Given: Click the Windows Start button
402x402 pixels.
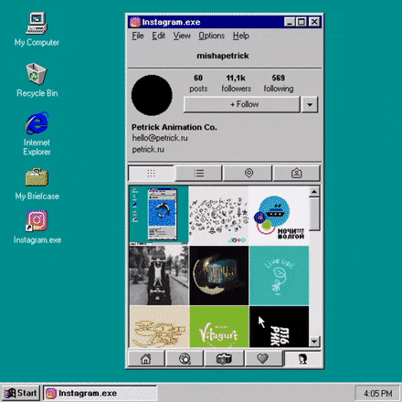Looking at the screenshot, I should [x=21, y=393].
